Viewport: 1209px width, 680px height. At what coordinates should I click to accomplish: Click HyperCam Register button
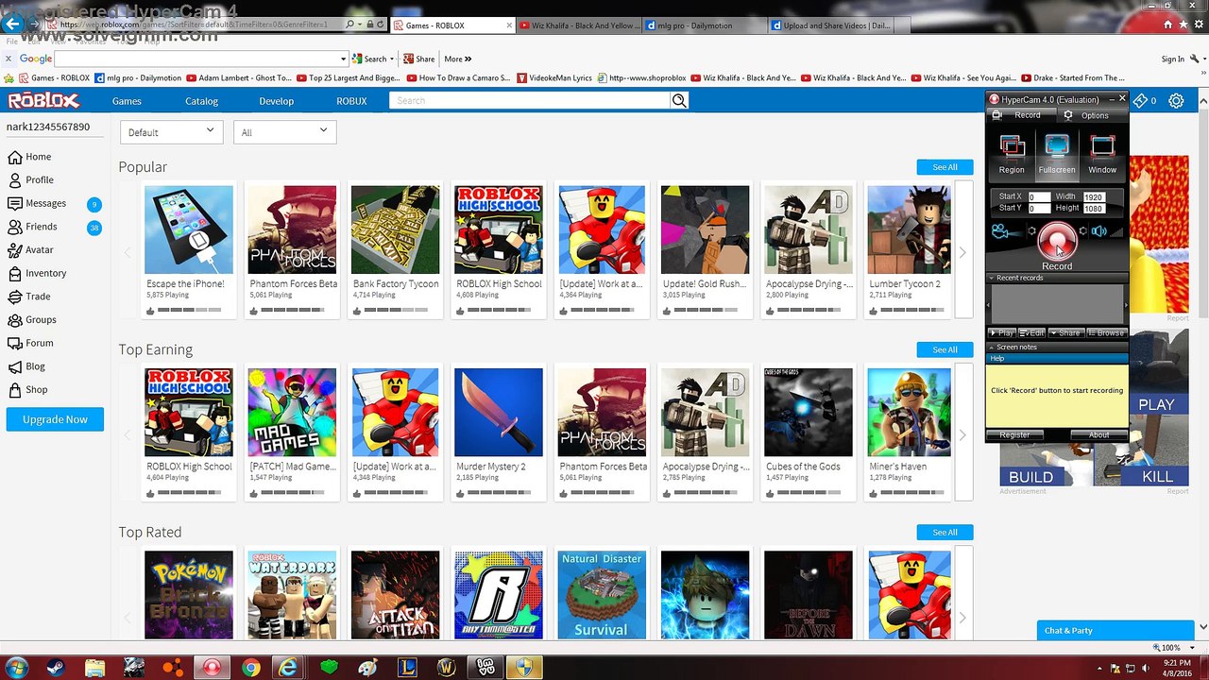(x=1014, y=435)
